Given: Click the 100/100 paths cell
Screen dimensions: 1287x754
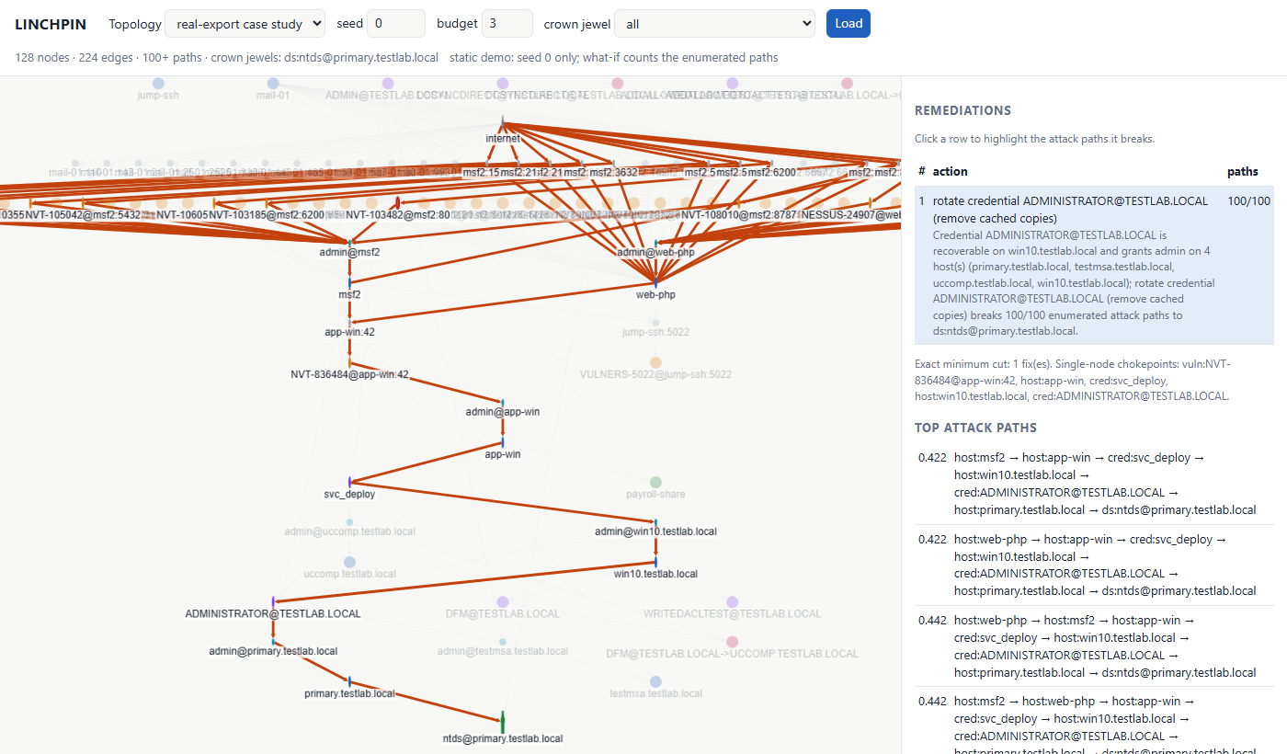Looking at the screenshot, I should tap(1248, 200).
